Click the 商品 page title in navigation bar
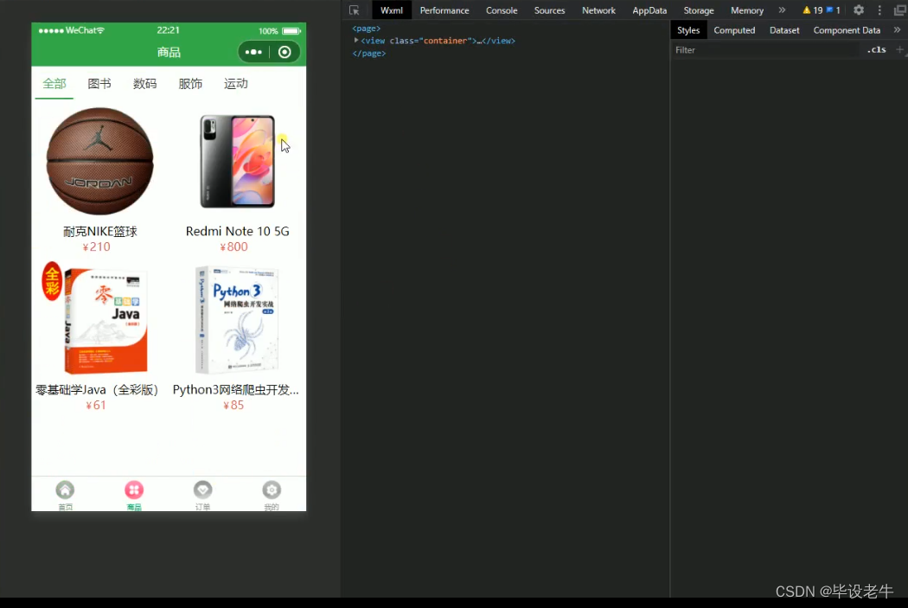Viewport: 908px width, 608px height. click(169, 52)
